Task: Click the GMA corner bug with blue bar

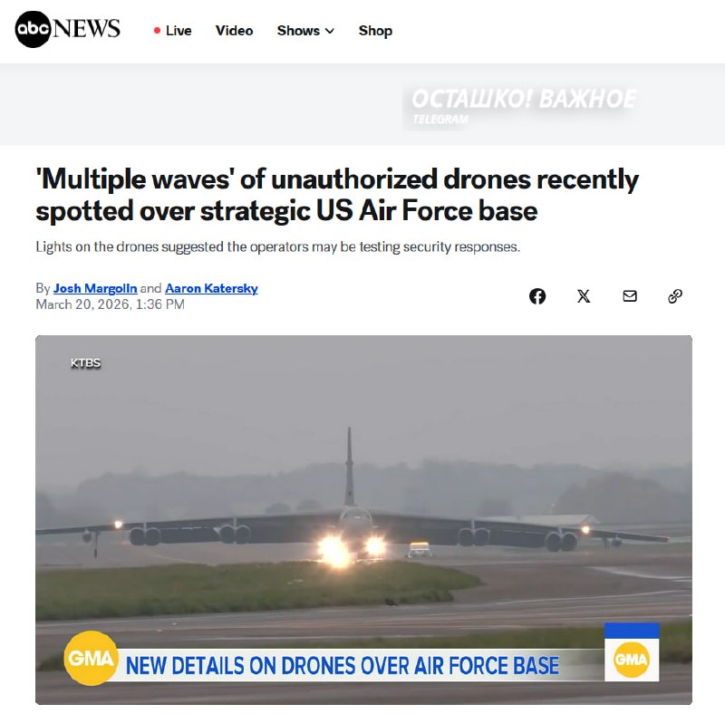Action: click(x=632, y=652)
